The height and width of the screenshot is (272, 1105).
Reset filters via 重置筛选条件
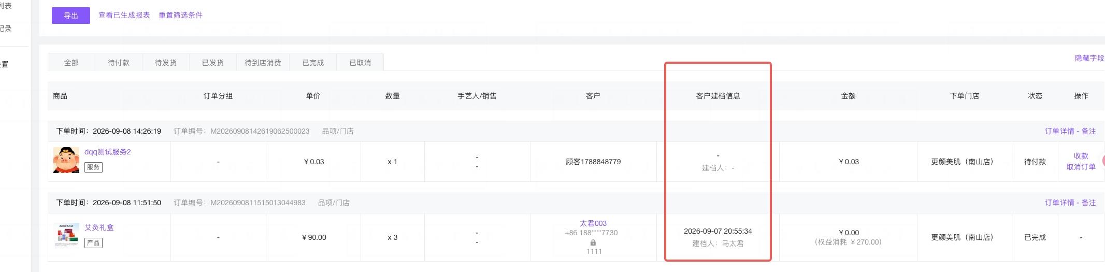click(x=180, y=15)
